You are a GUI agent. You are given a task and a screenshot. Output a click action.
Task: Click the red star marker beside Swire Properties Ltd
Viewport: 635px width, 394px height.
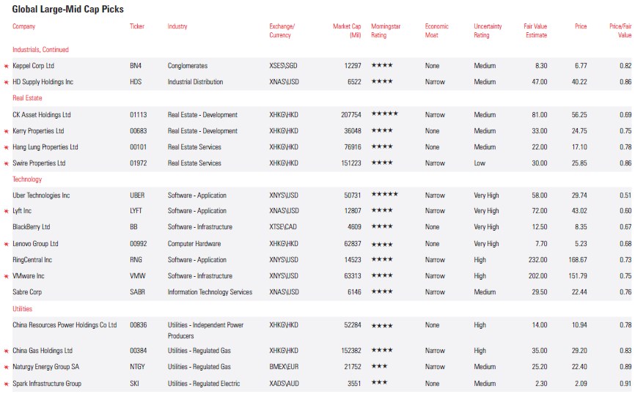point(7,163)
